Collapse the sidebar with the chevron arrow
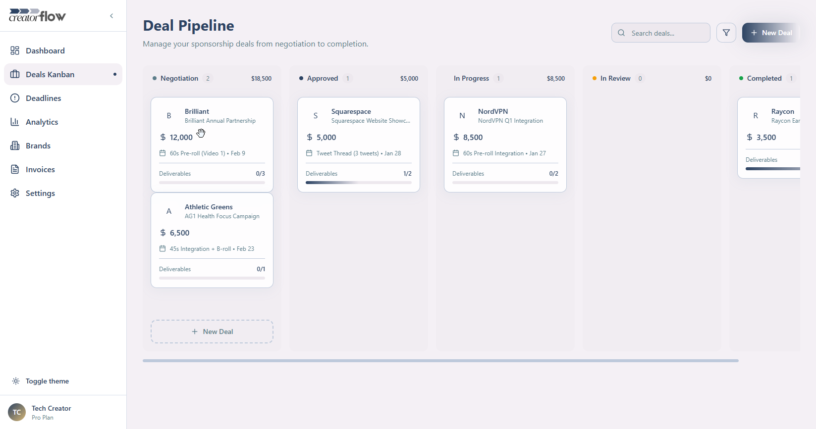 click(111, 16)
